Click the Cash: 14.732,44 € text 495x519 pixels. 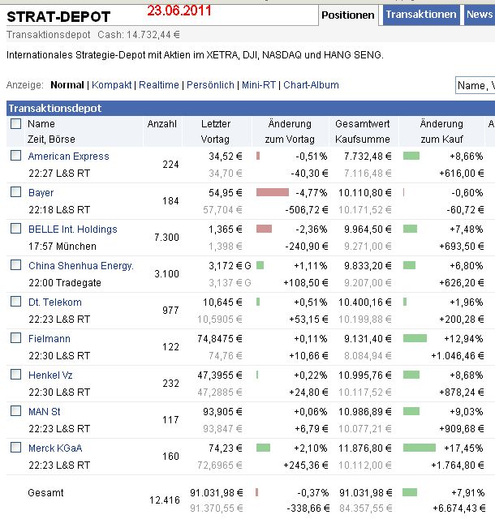tap(139, 35)
